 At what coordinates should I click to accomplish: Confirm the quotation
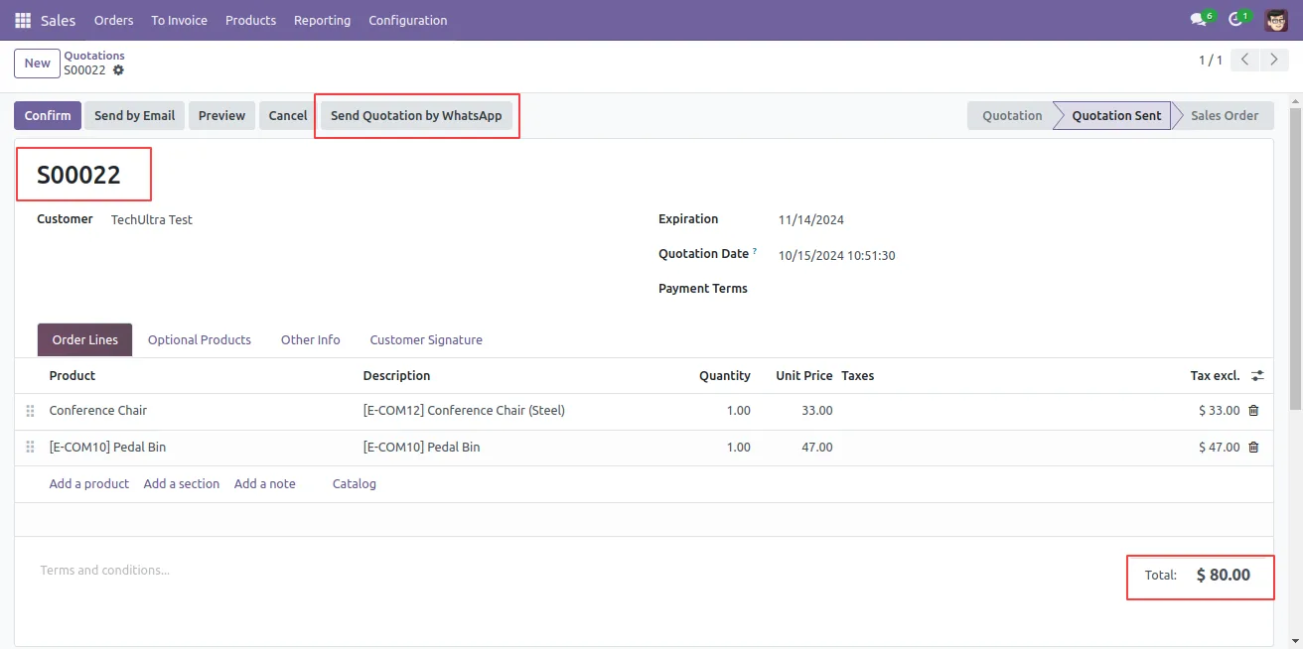tap(48, 115)
